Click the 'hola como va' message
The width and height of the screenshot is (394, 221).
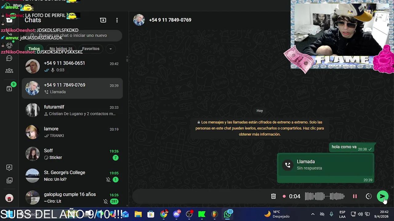(352, 147)
